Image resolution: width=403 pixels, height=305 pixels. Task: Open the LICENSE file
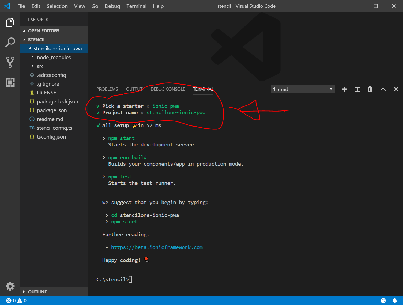coord(54,93)
